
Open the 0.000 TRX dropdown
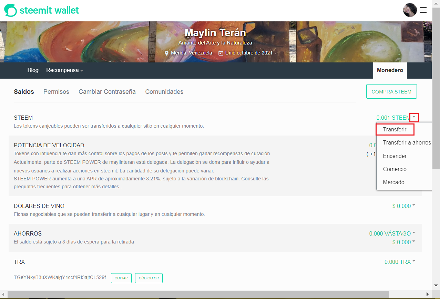point(400,262)
